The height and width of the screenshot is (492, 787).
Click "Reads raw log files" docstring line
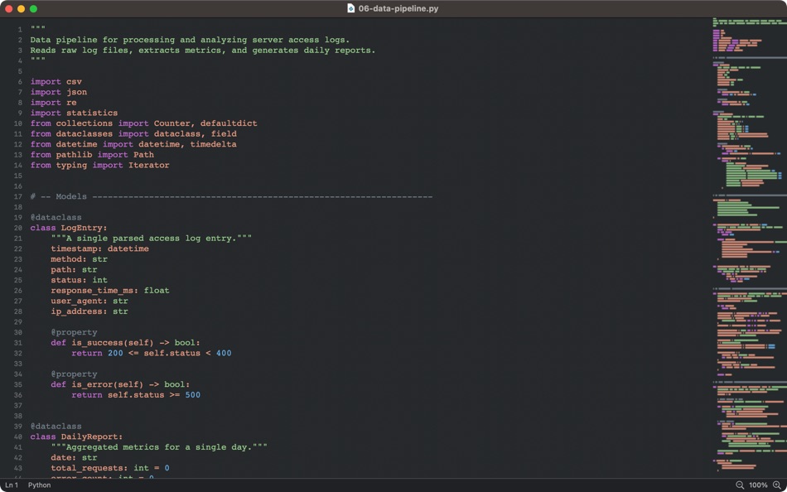click(203, 51)
